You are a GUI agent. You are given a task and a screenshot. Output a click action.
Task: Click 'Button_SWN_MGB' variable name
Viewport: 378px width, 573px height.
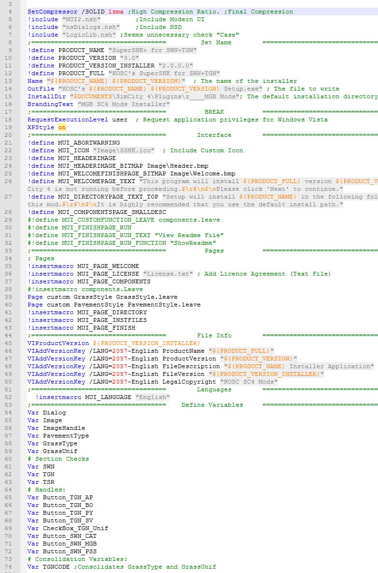(70, 544)
